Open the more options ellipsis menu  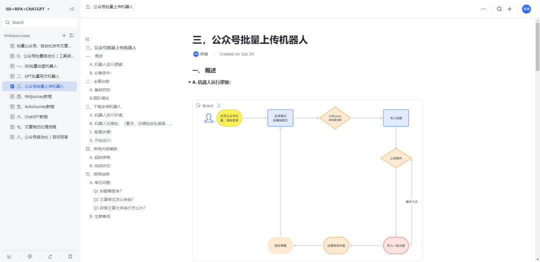483,9
